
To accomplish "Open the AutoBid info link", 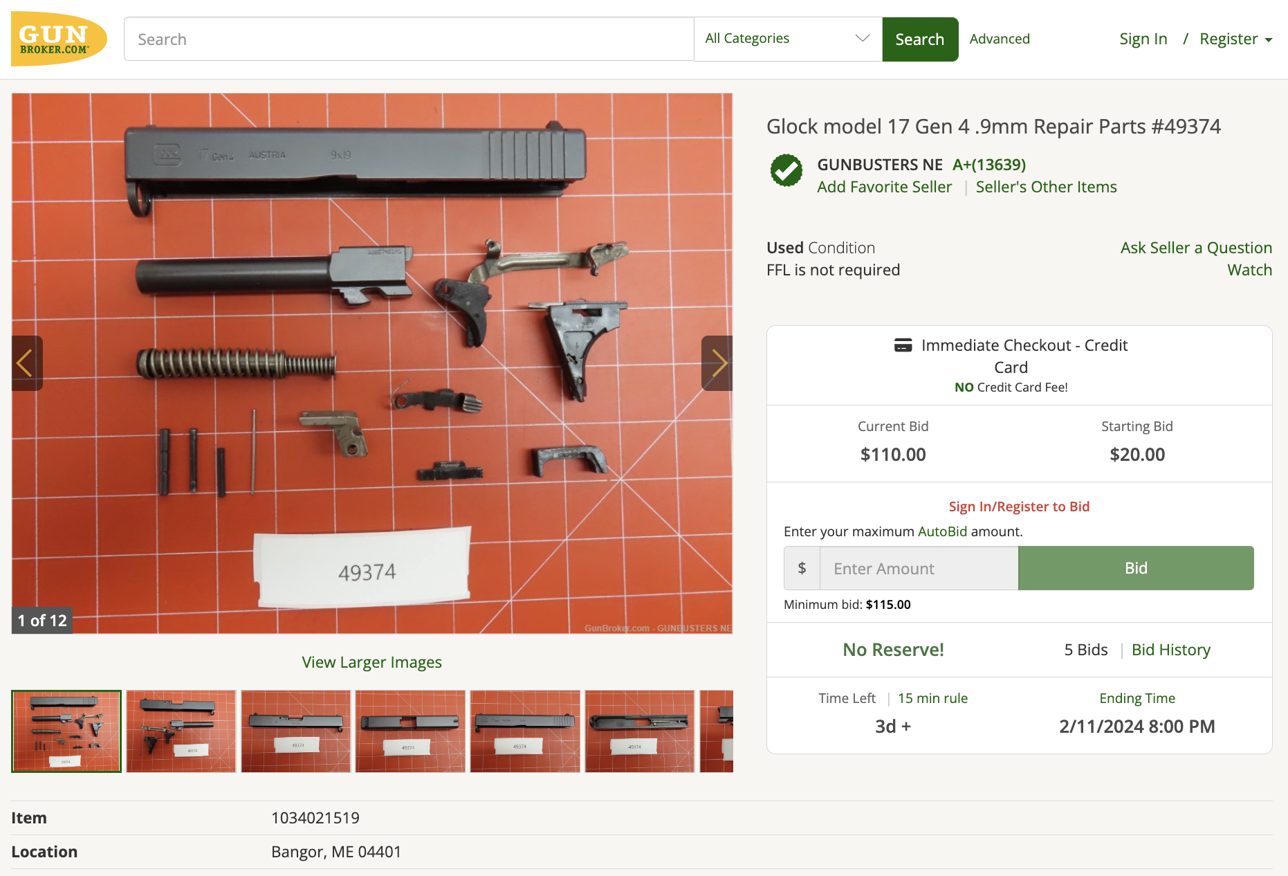I will (942, 531).
